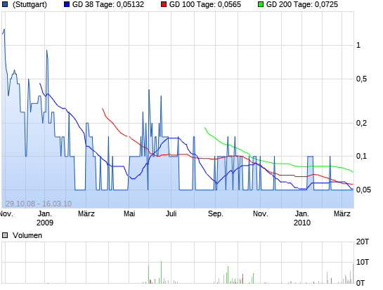Select the 'GD 200 Tage: 0,0725' label
Image resolution: width=383 pixels, height=290 pixels.
coord(302,4)
